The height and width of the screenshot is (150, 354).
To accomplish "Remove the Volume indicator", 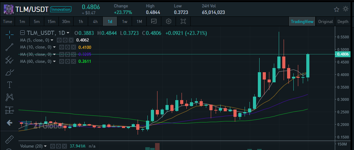I will point(64,146).
